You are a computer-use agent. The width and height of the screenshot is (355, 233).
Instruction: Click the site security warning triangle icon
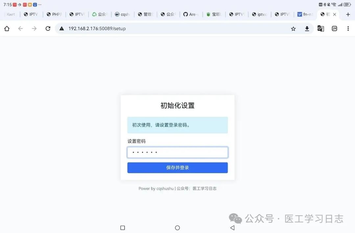point(61,29)
